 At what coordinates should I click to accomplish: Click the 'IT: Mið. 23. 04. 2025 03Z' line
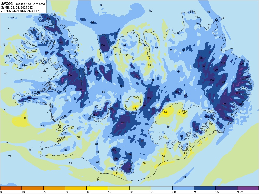coord(16,8)
